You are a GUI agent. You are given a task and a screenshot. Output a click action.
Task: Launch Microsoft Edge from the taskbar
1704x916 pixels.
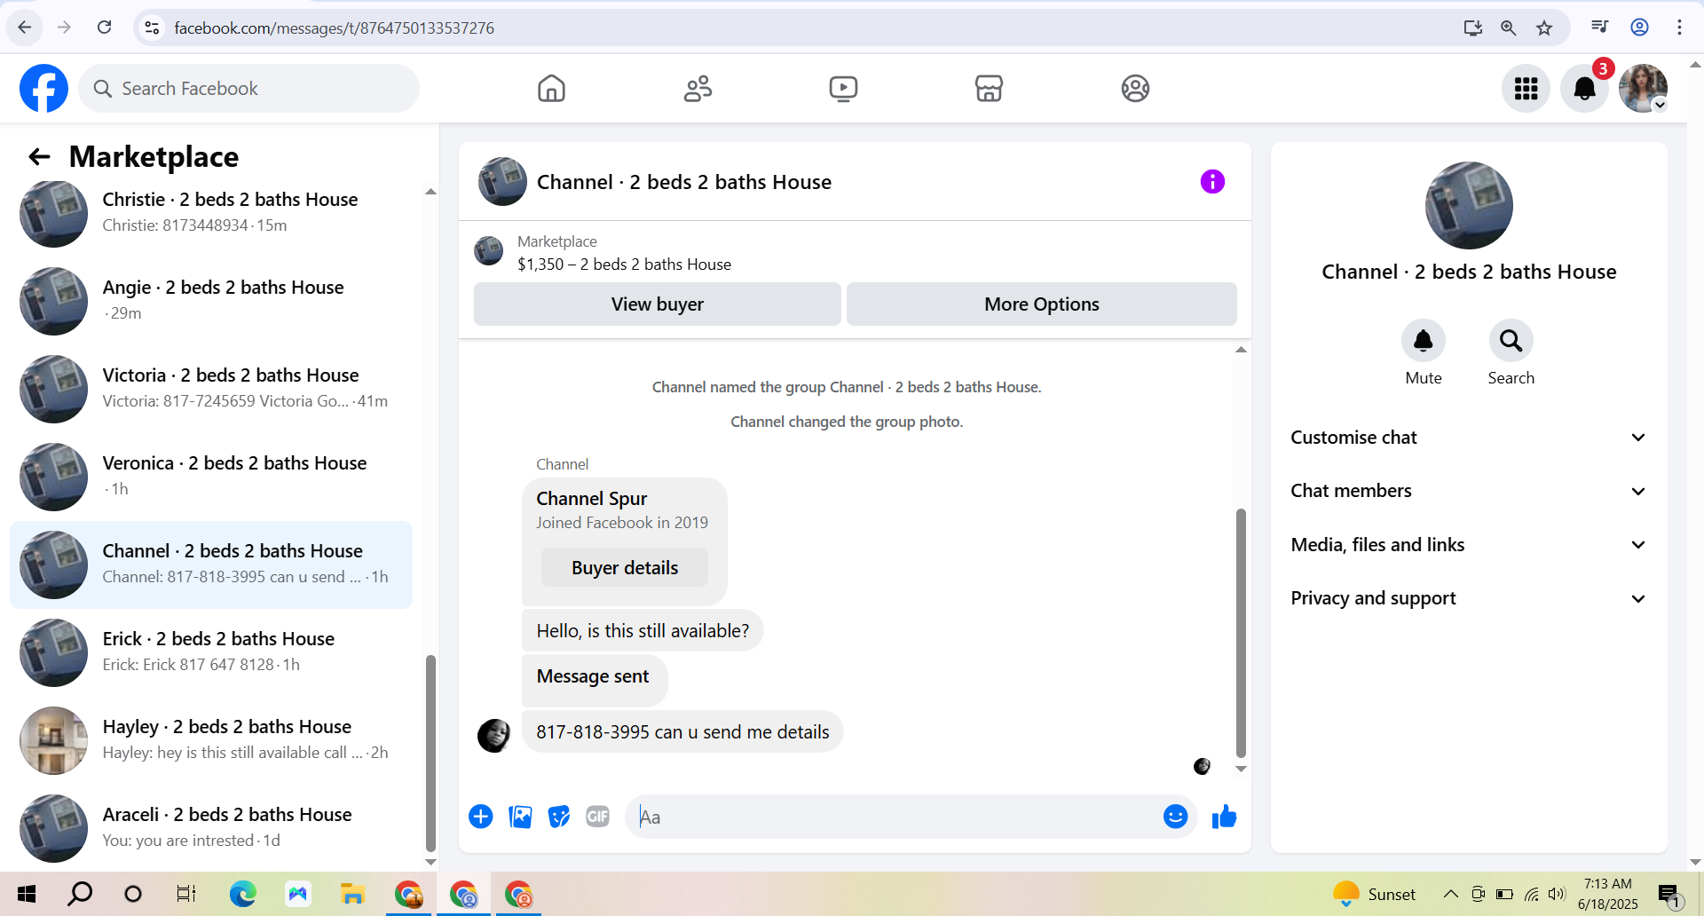242,894
